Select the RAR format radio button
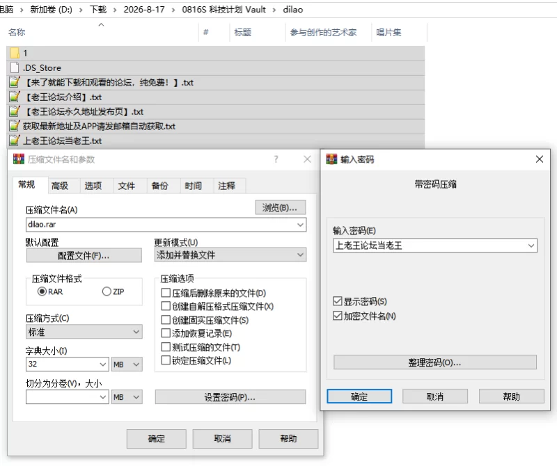Viewport: 557px width, 466px height. pyautogui.click(x=42, y=291)
